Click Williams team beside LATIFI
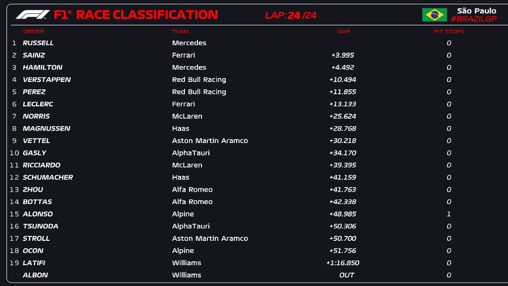508x286 pixels. [x=187, y=263]
